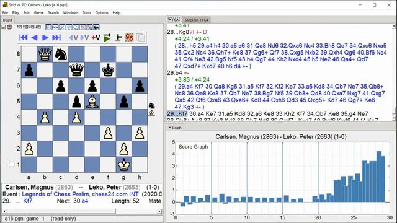The image size is (397, 223).
Task: Switch to the Stockfish 11 64 tab
Action: (x=196, y=20)
